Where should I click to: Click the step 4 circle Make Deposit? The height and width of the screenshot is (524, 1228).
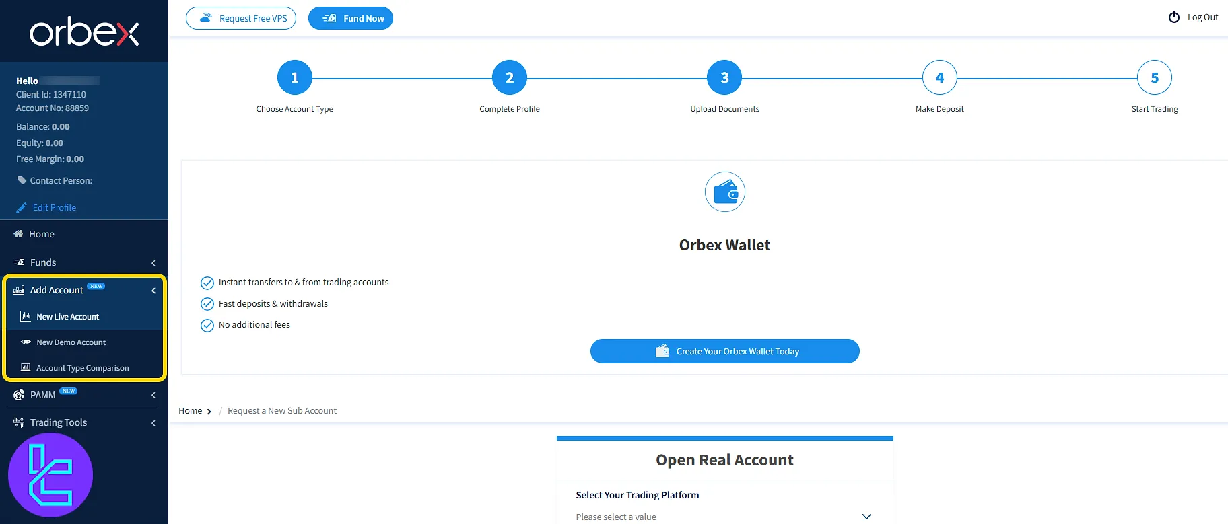tap(940, 78)
